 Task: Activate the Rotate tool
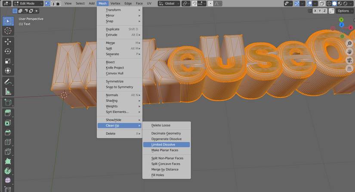pos(8,52)
